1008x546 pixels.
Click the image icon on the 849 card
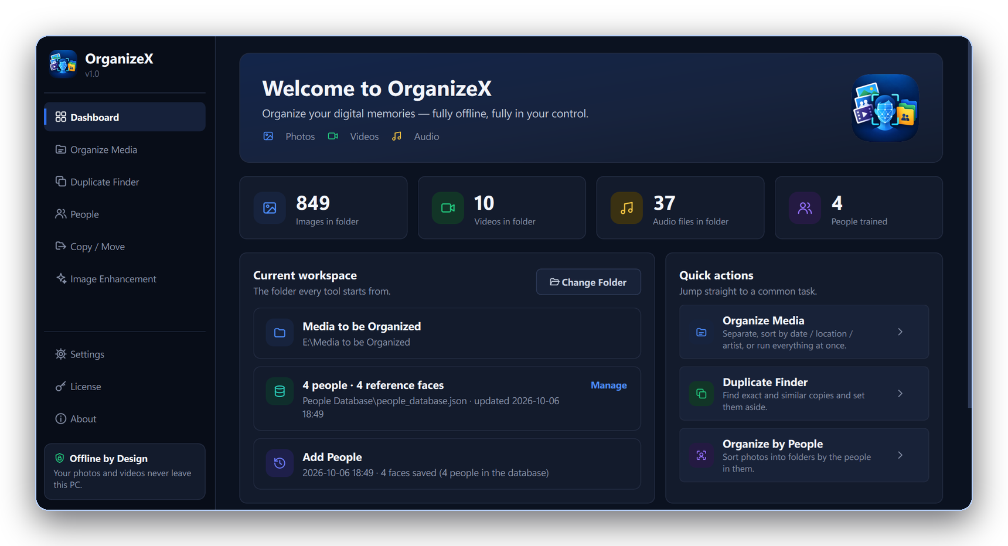tap(270, 208)
